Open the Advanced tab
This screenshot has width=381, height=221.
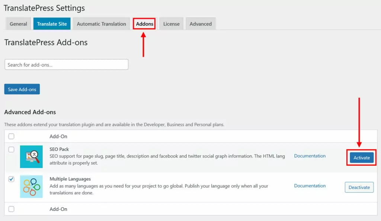pyautogui.click(x=201, y=24)
